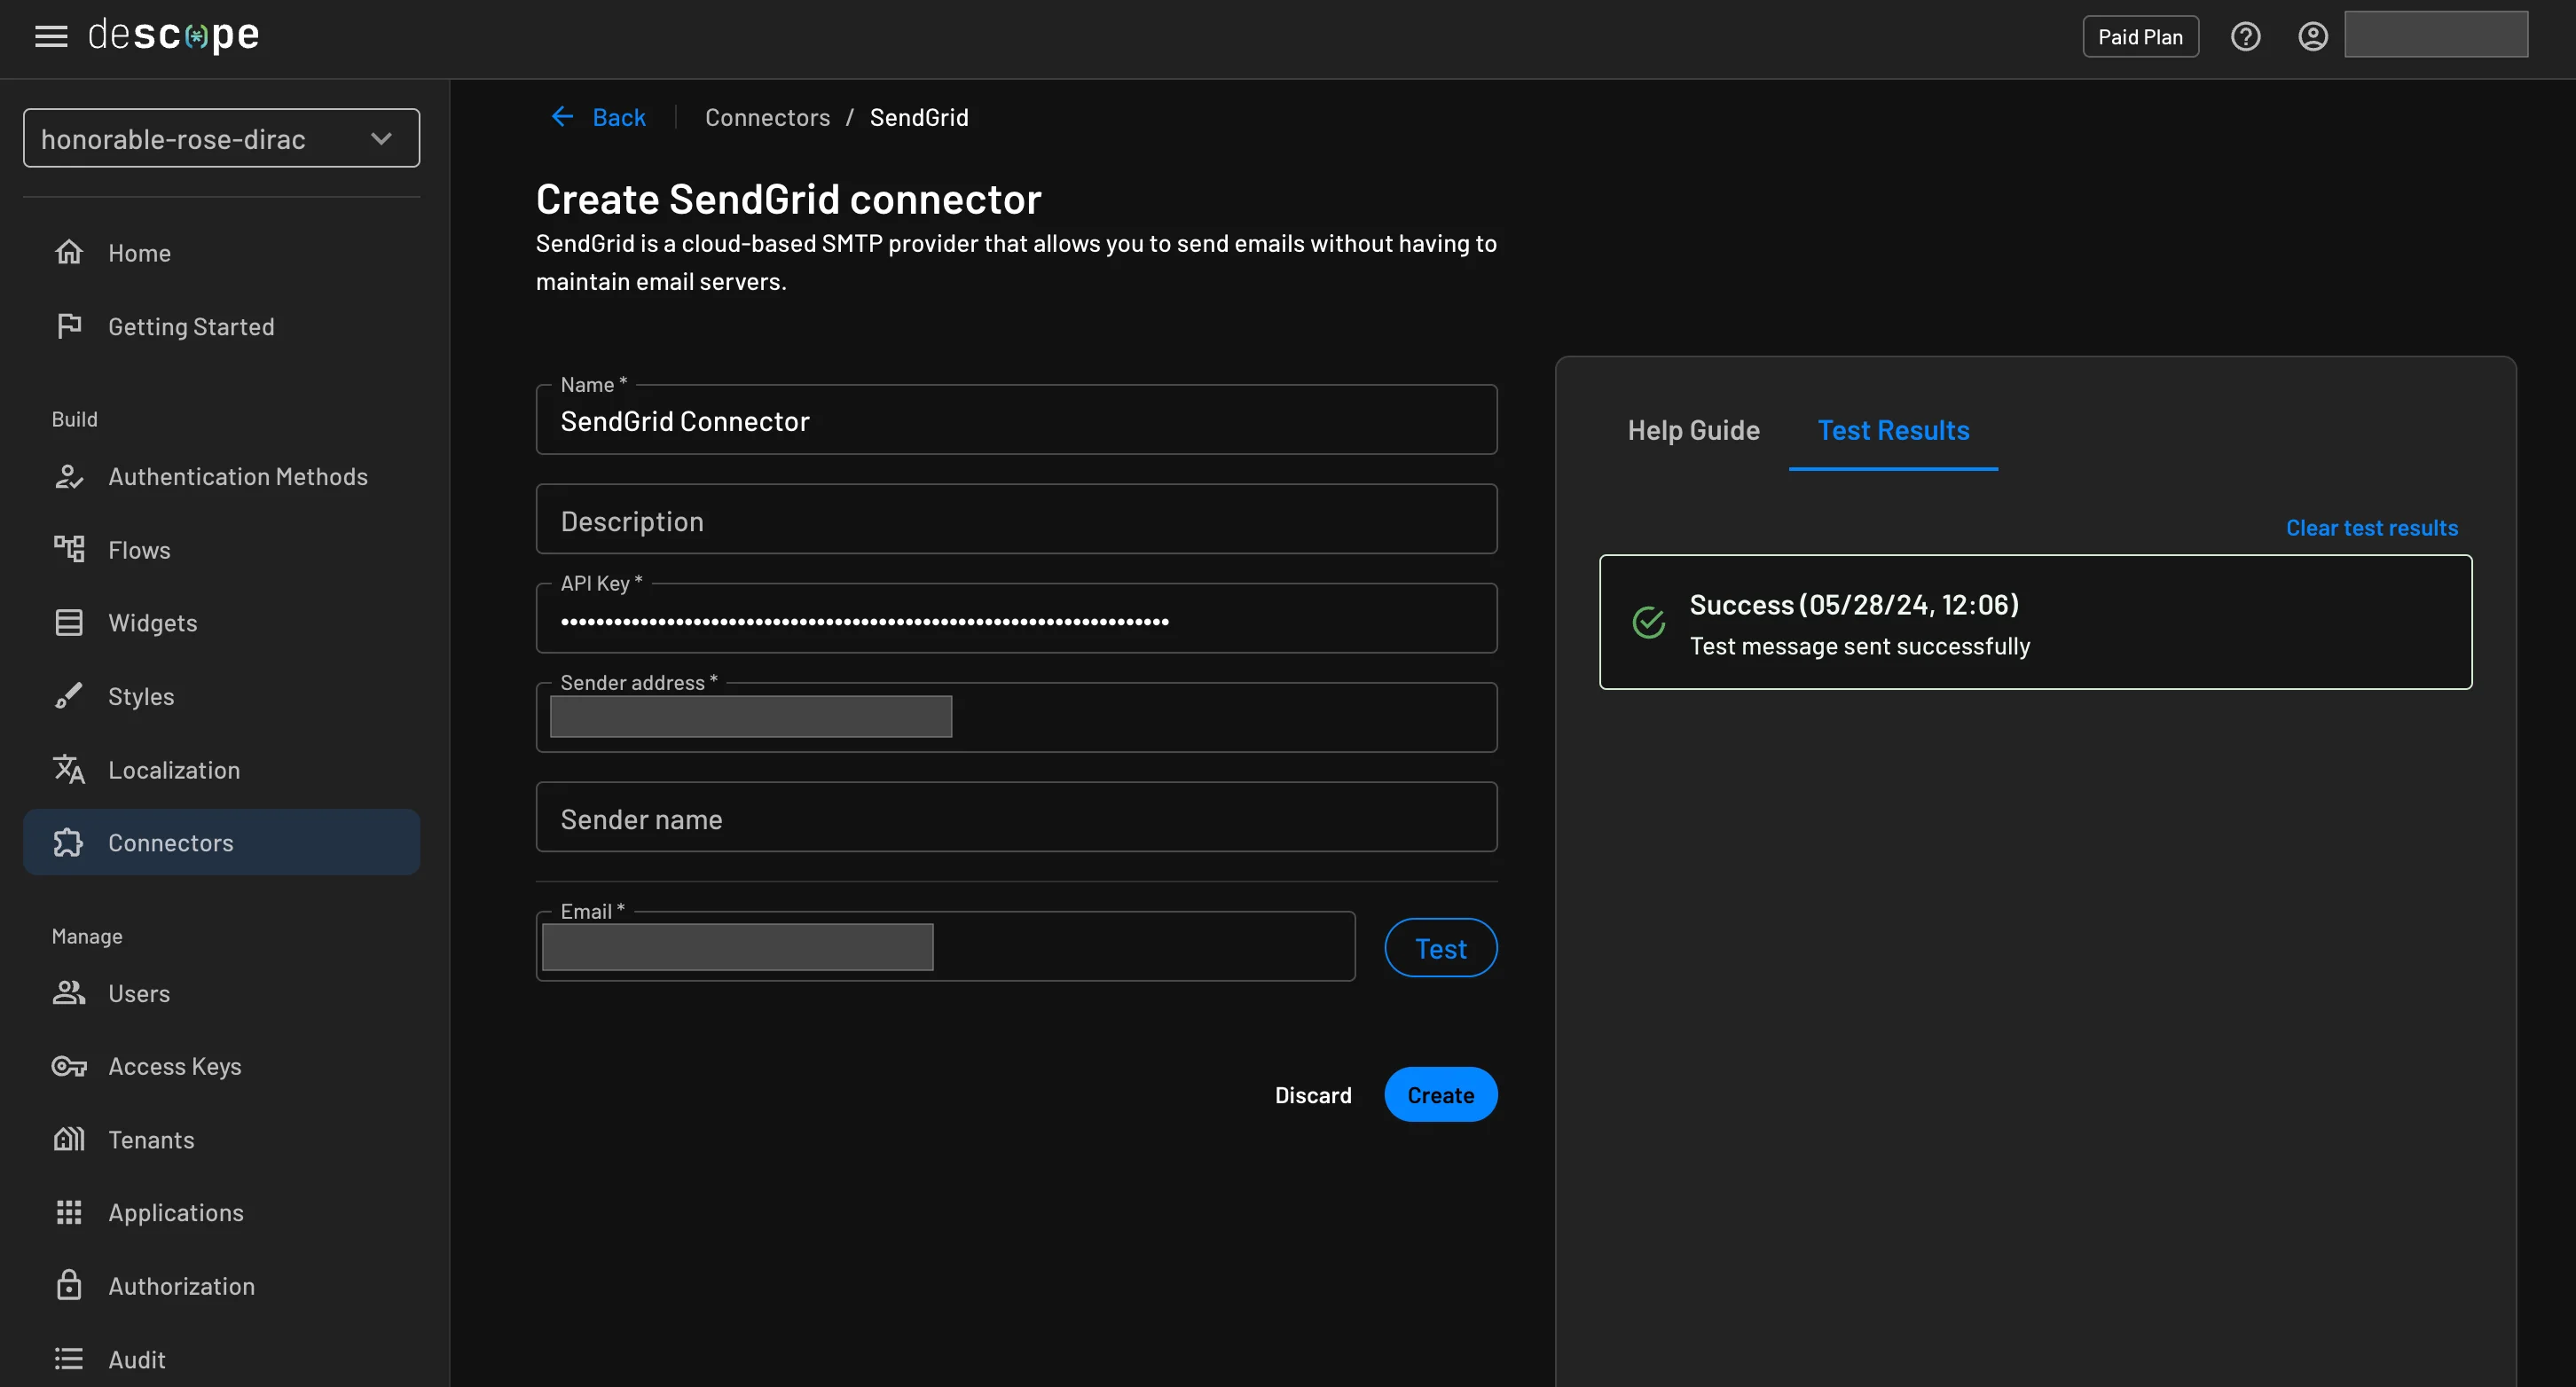The width and height of the screenshot is (2576, 1387).
Task: Open the Flows page
Action: click(x=221, y=550)
